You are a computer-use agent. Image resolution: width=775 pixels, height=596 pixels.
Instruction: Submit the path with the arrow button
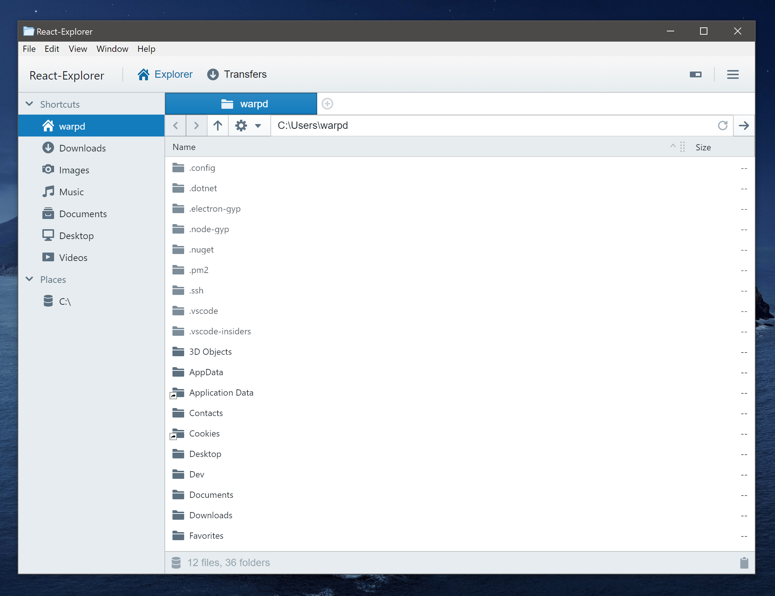[x=744, y=126]
